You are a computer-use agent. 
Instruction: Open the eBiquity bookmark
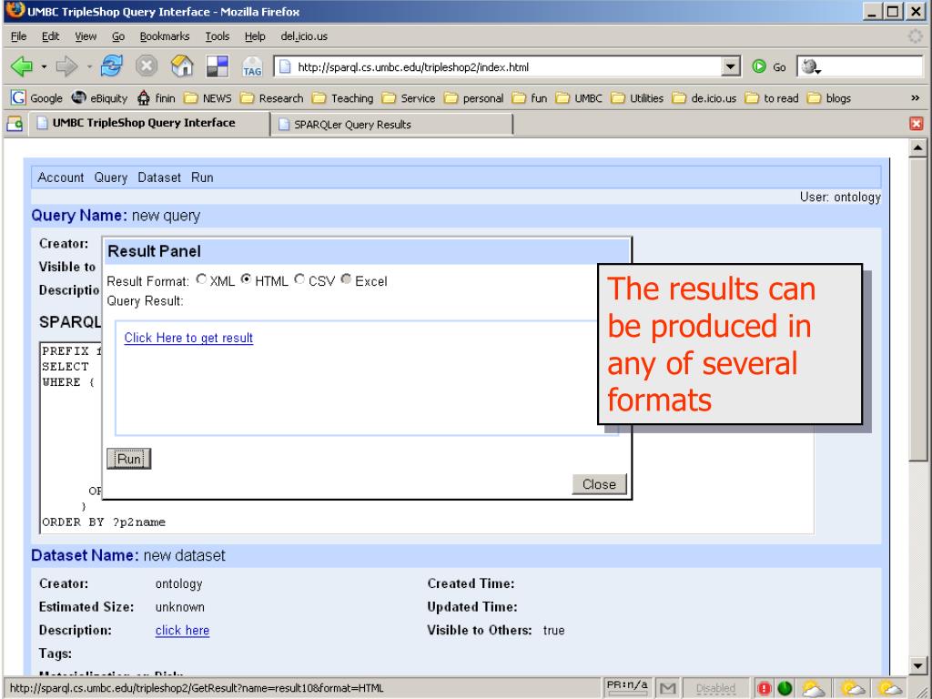(99, 98)
